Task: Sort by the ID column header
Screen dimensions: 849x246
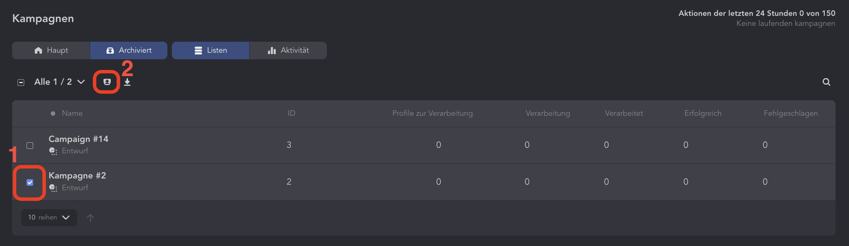Action: 291,113
